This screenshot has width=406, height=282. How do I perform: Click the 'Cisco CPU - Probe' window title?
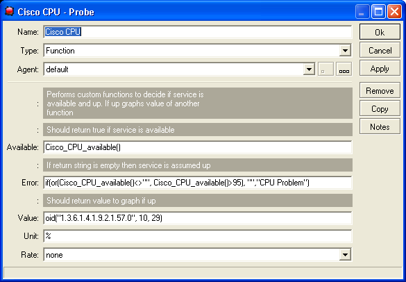click(56, 12)
